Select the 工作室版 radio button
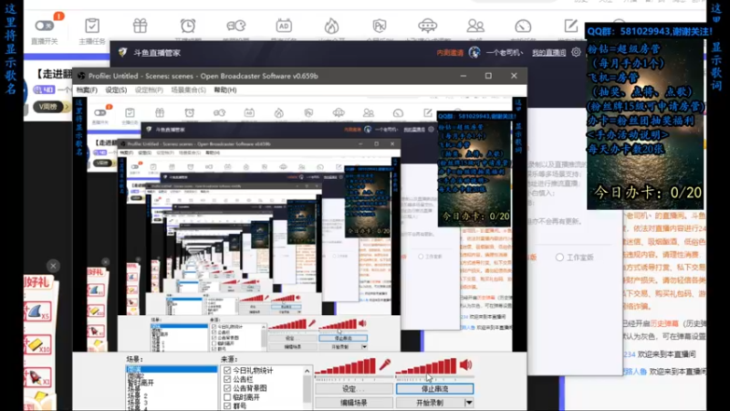This screenshot has width=730, height=411. point(559,258)
